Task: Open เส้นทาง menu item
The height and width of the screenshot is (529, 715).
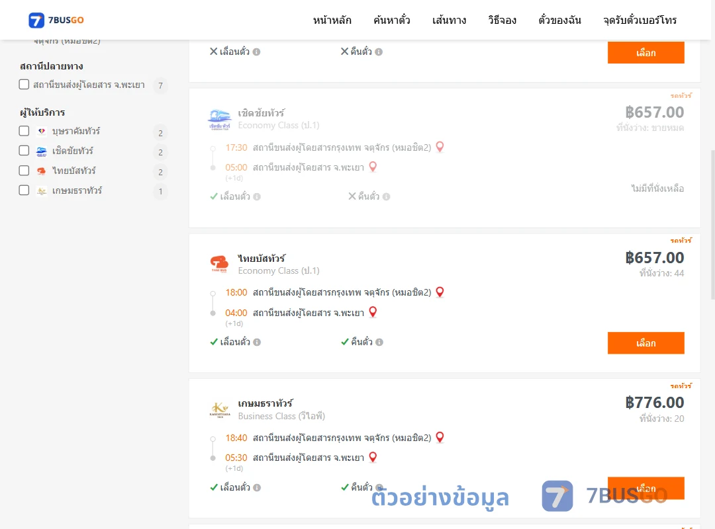Action: (449, 20)
